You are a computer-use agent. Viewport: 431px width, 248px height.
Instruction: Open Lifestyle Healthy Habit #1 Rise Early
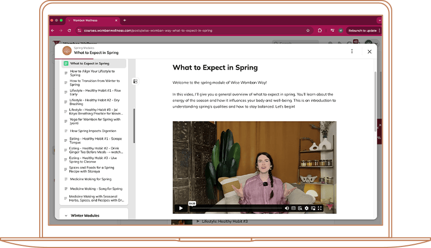tap(94, 92)
